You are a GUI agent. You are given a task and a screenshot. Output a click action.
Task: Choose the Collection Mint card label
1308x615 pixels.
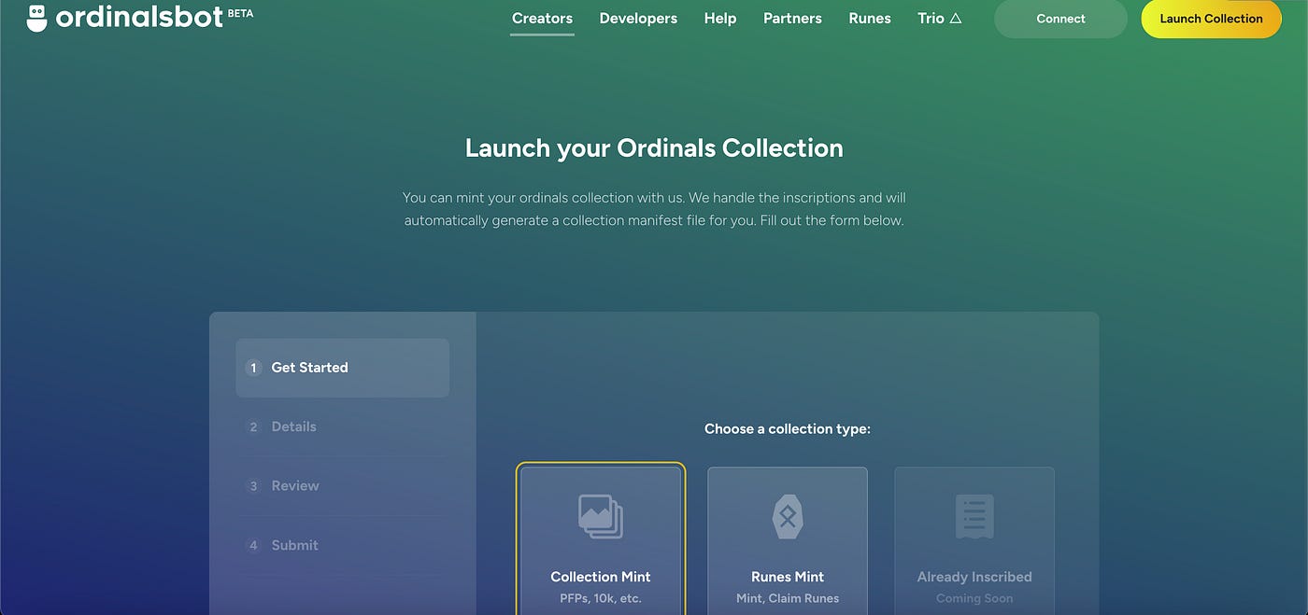601,577
